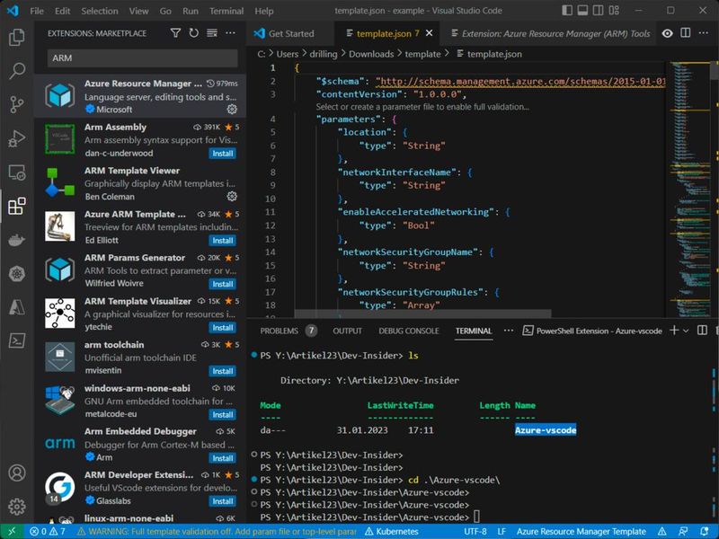Toggle the panel layout button
This screenshot has width=719, height=539.
582,10
